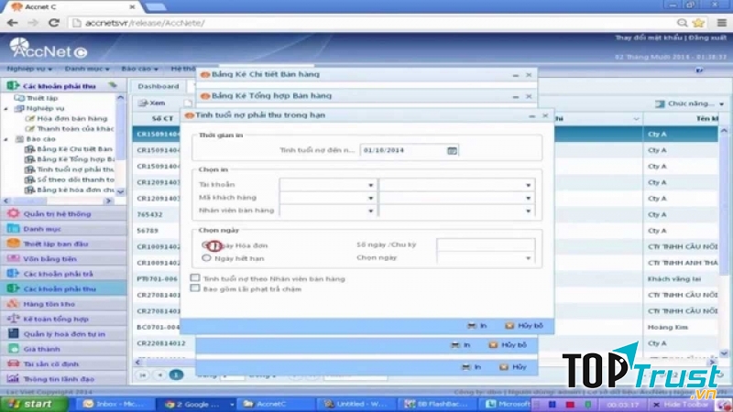Click Hủy bỏ in Tính tuổi nợ dialog
The height and width of the screenshot is (412, 733).
tap(524, 326)
